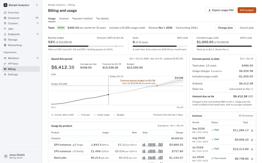262x163 pixels.
Task: Open the Payment method tab
Action: 82,19
